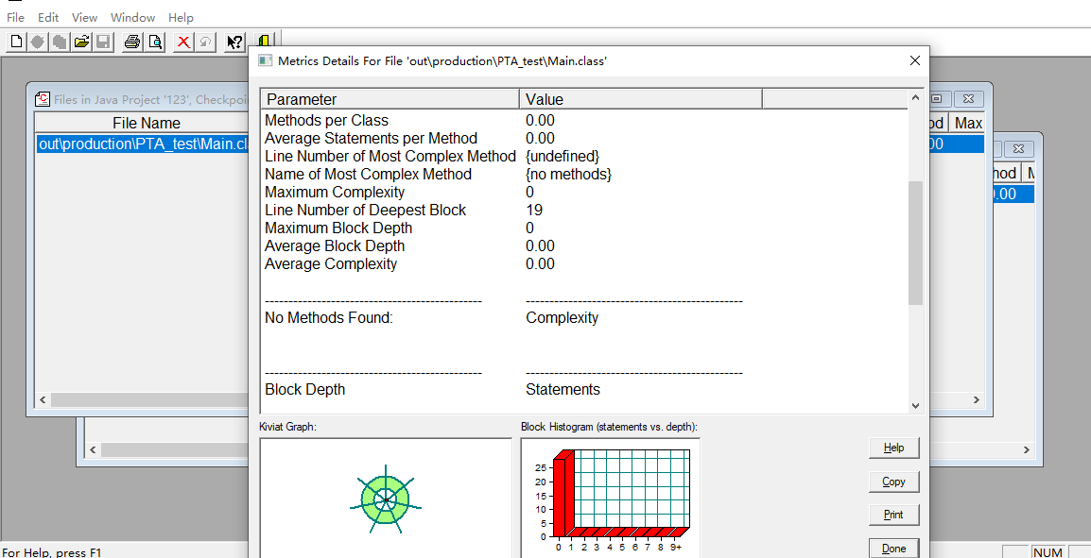Viewport: 1091px width, 558px height.
Task: Click the red X delete icon
Action: tap(183, 42)
